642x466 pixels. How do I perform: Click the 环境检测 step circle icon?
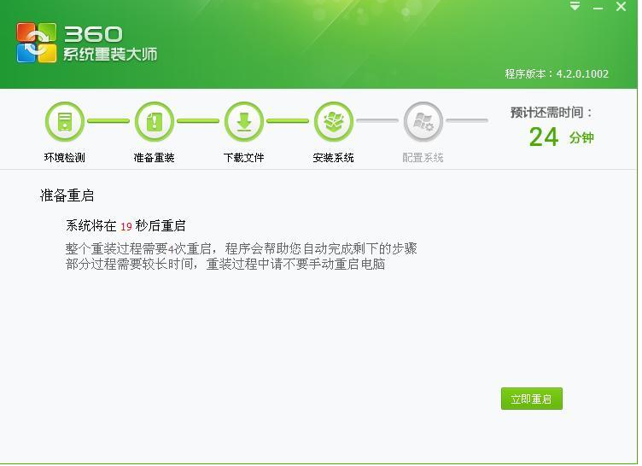coord(65,121)
